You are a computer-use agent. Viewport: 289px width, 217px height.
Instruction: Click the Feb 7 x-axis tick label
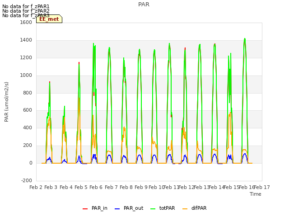[111, 187]
